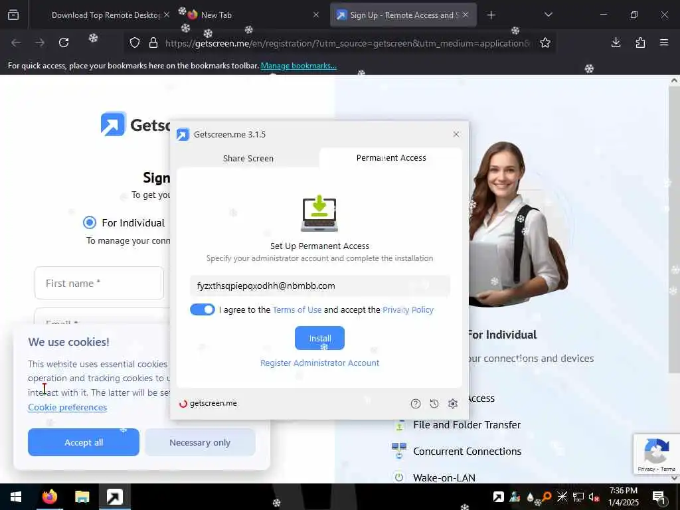Viewport: 680px width, 510px height.
Task: Open Cookie preferences link
Action: (68, 407)
